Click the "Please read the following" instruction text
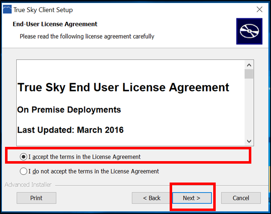 [87, 37]
